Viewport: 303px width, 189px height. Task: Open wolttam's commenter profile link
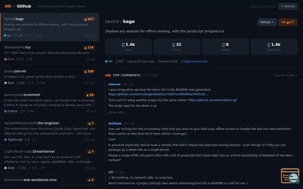click(x=115, y=124)
